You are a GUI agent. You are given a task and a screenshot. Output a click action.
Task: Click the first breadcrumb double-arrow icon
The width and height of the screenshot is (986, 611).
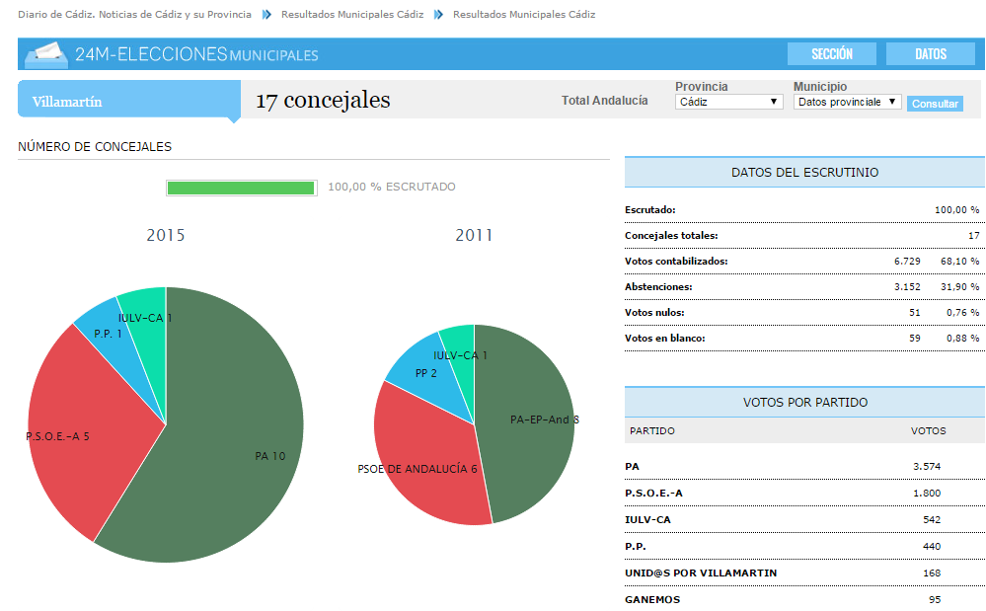(x=266, y=15)
